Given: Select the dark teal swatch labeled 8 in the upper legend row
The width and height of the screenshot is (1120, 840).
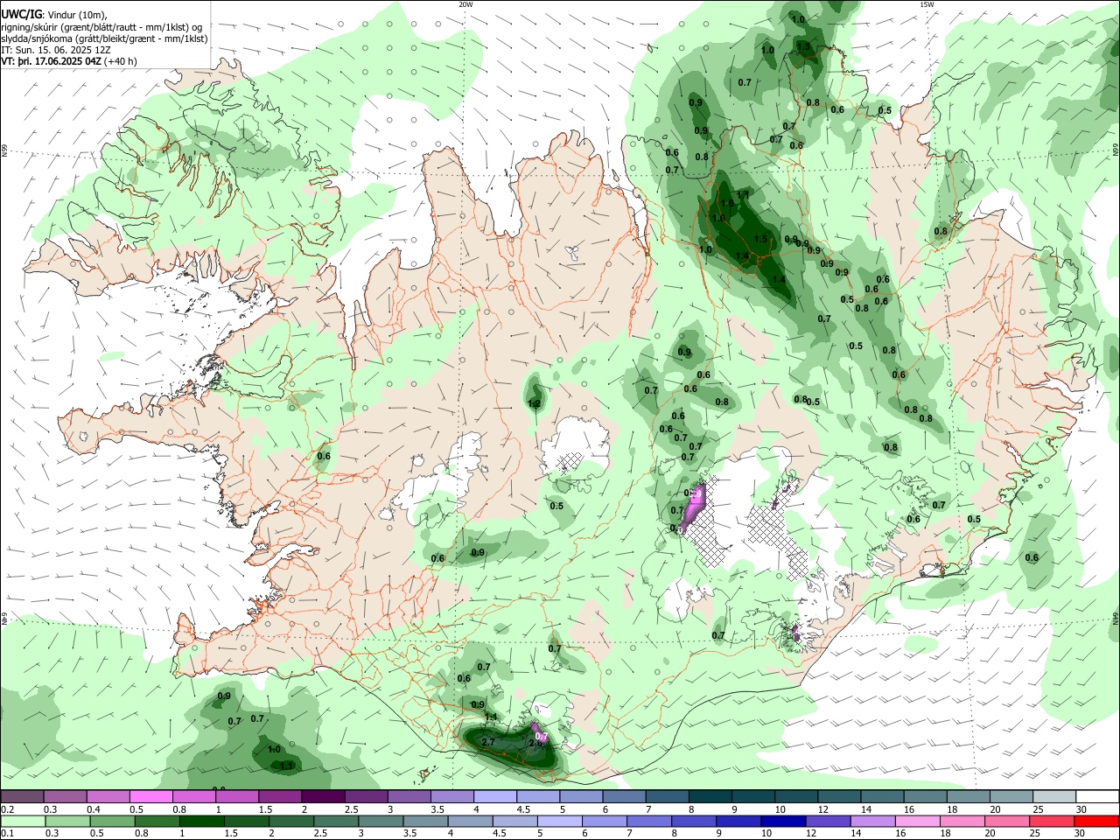Looking at the screenshot, I should [710, 797].
